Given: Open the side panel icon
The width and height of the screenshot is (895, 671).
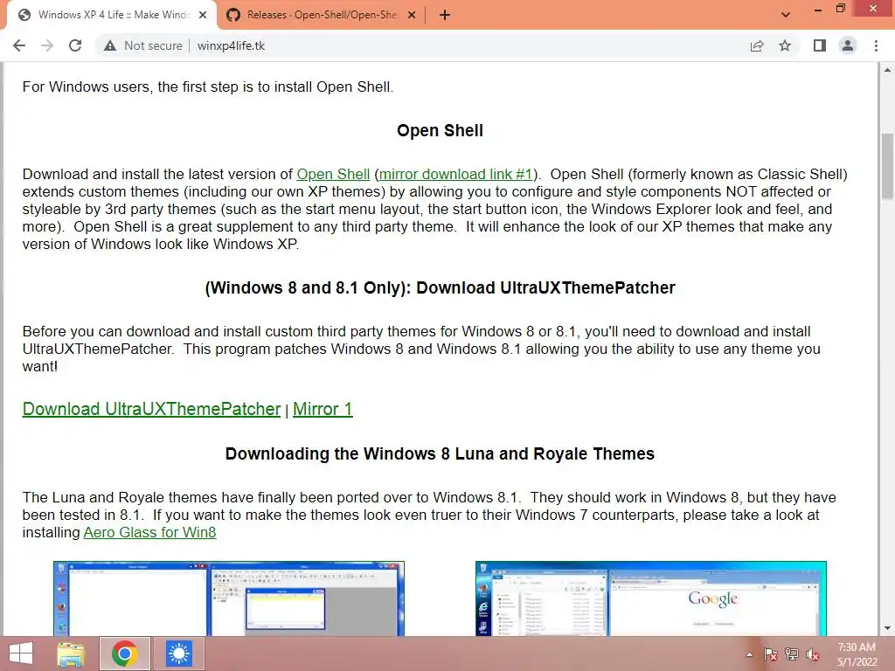Looking at the screenshot, I should [x=820, y=45].
